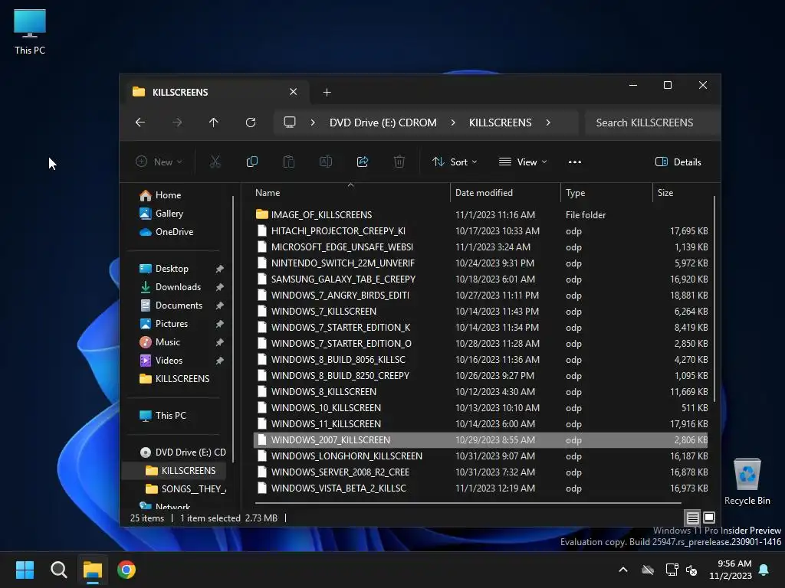Viewport: 785px width, 588px height.
Task: Unpin Documents via its pin icon
Action: pos(219,305)
